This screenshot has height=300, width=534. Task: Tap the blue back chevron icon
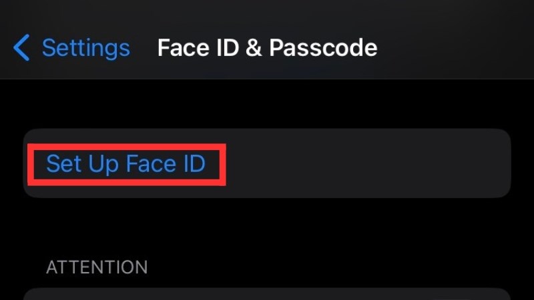pyautogui.click(x=21, y=48)
